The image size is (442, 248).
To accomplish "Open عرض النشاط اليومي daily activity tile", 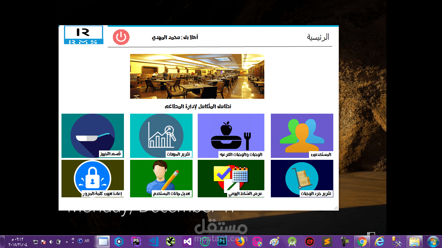I will coord(231,179).
